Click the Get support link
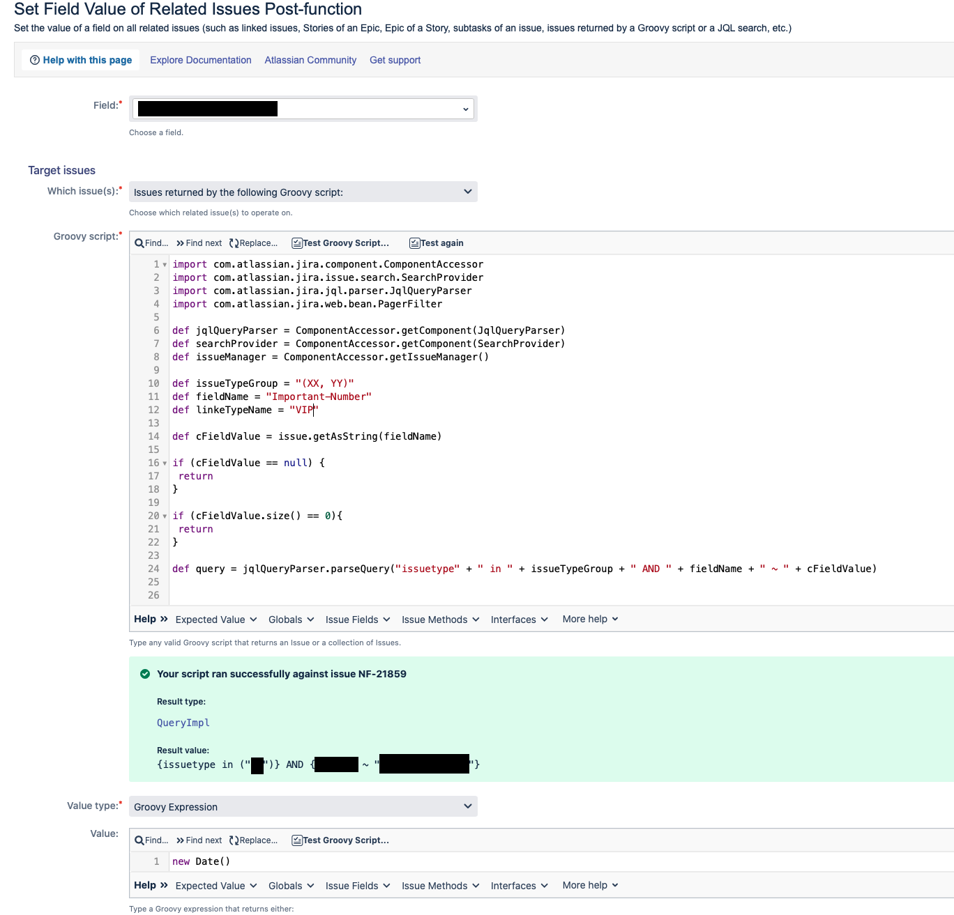This screenshot has height=915, width=954. point(395,60)
